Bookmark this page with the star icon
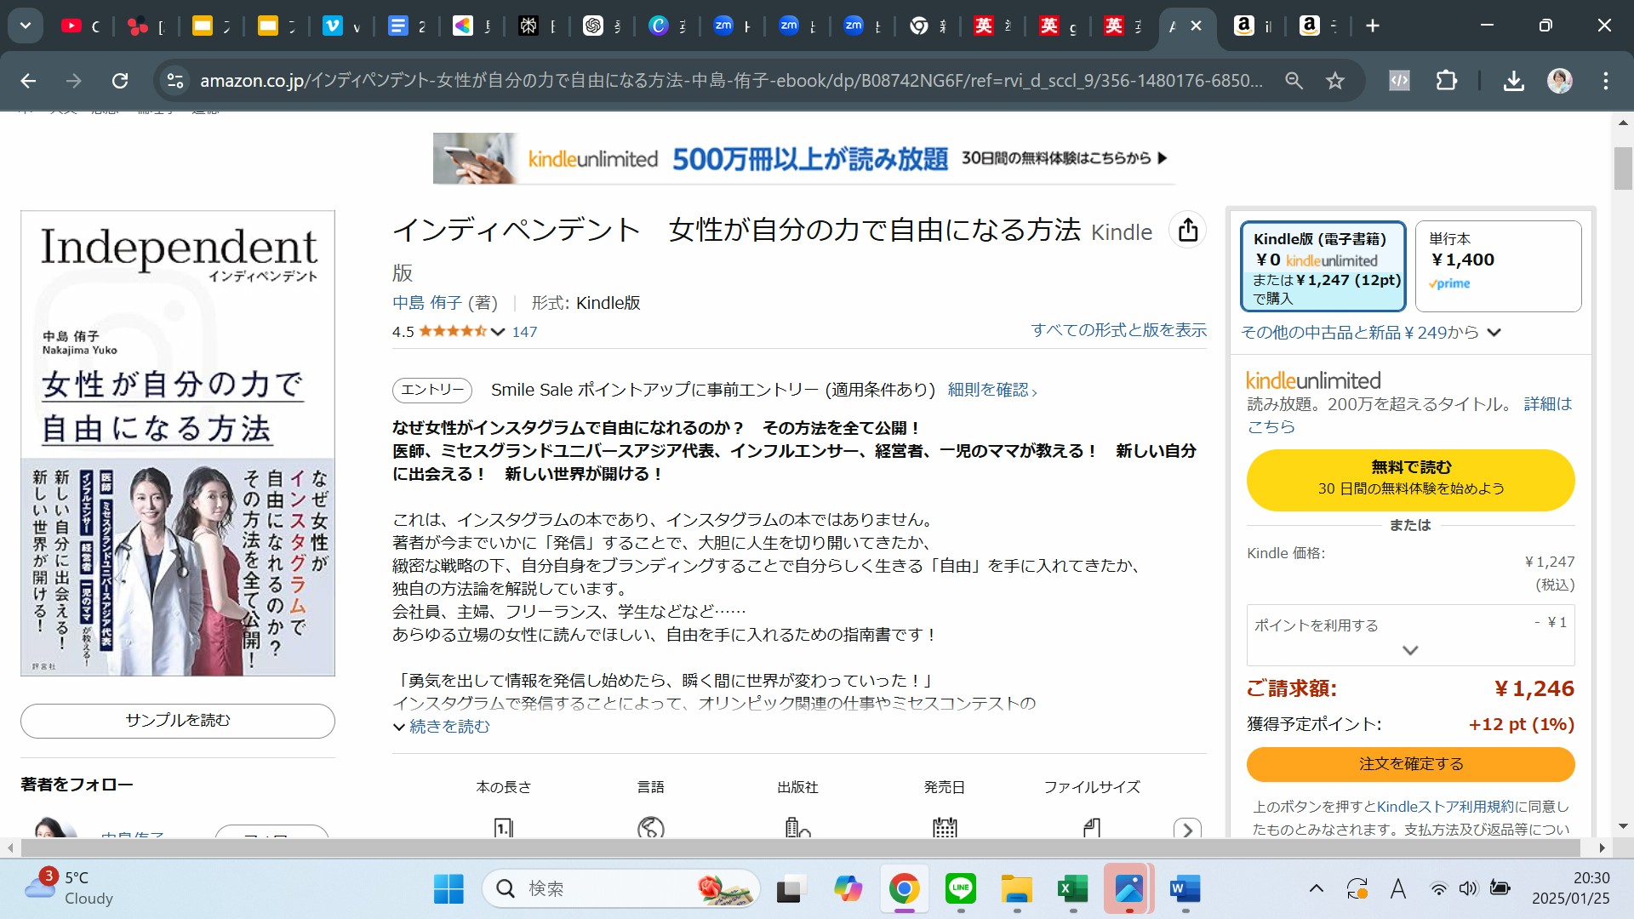 (x=1335, y=81)
